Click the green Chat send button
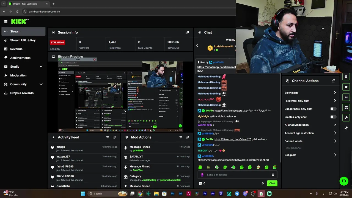The image size is (352, 198). pos(272,183)
